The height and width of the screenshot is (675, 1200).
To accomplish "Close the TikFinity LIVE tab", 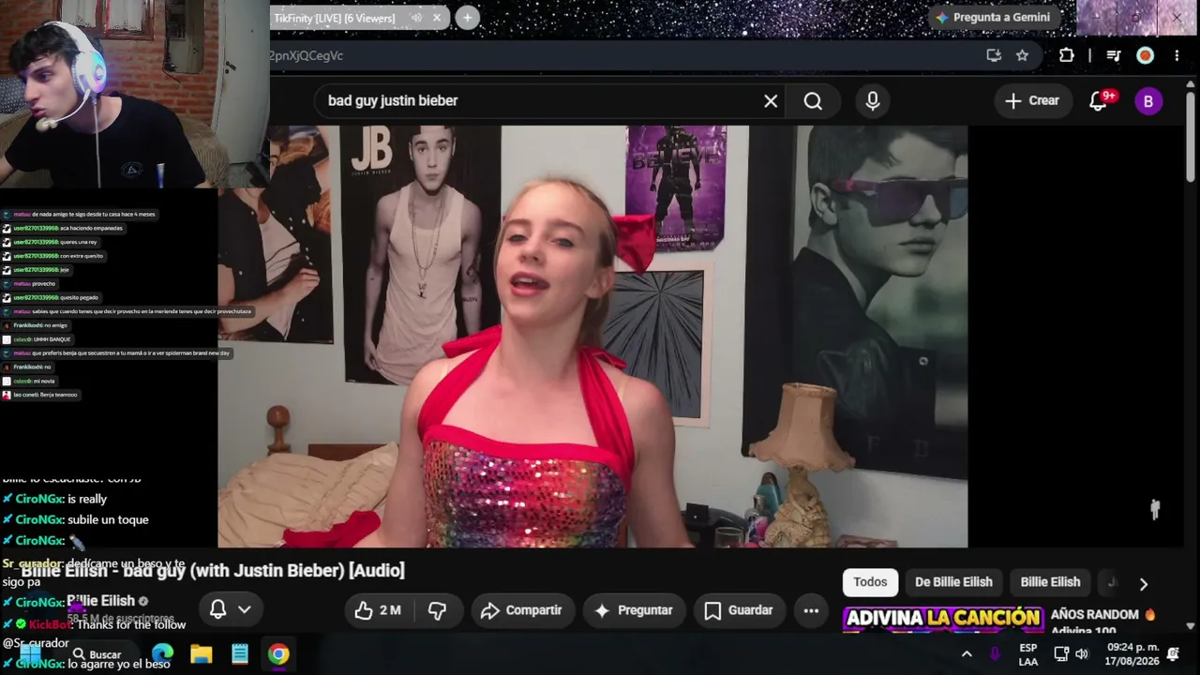I will click(437, 18).
